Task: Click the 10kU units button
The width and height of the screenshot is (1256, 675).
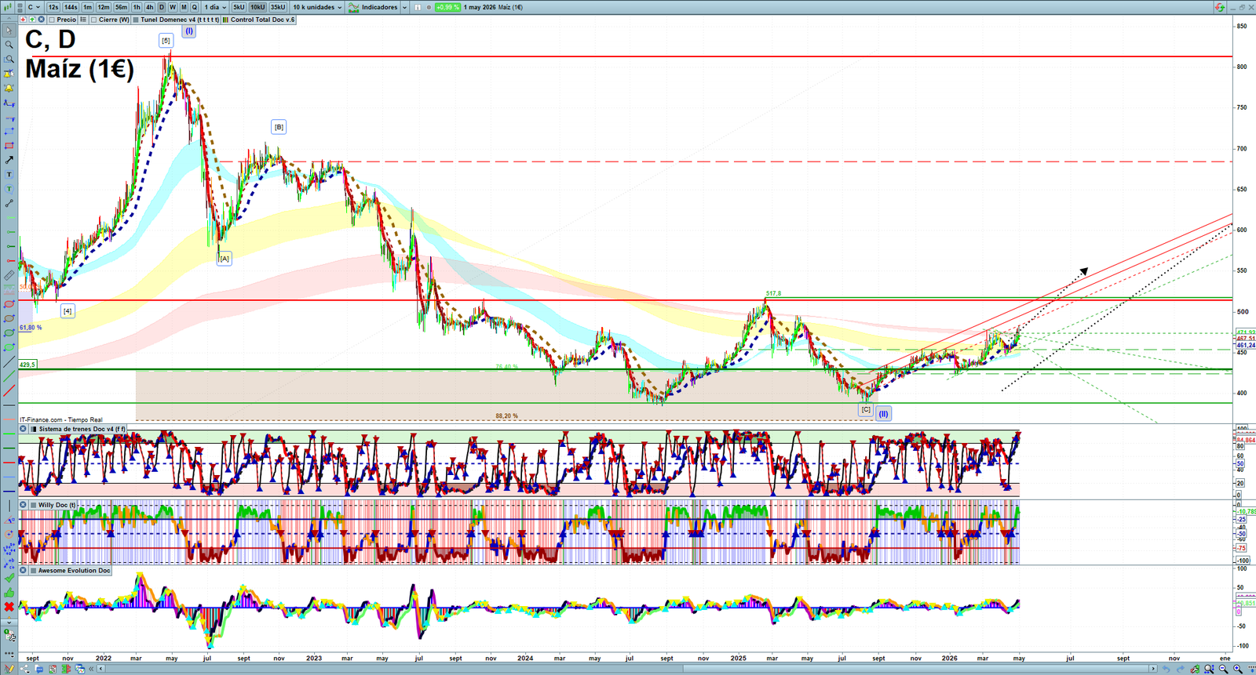Action: (257, 7)
